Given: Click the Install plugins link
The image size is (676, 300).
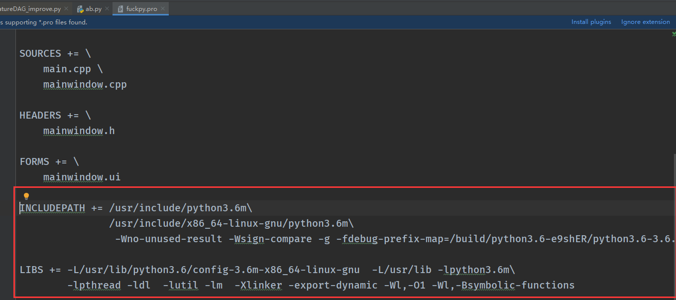Looking at the screenshot, I should point(591,21).
